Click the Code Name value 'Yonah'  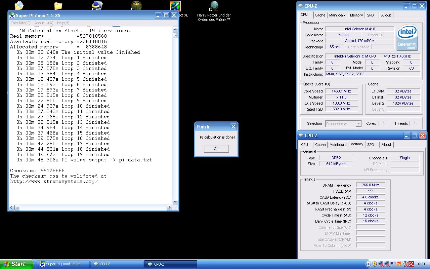pyautogui.click(x=343, y=35)
